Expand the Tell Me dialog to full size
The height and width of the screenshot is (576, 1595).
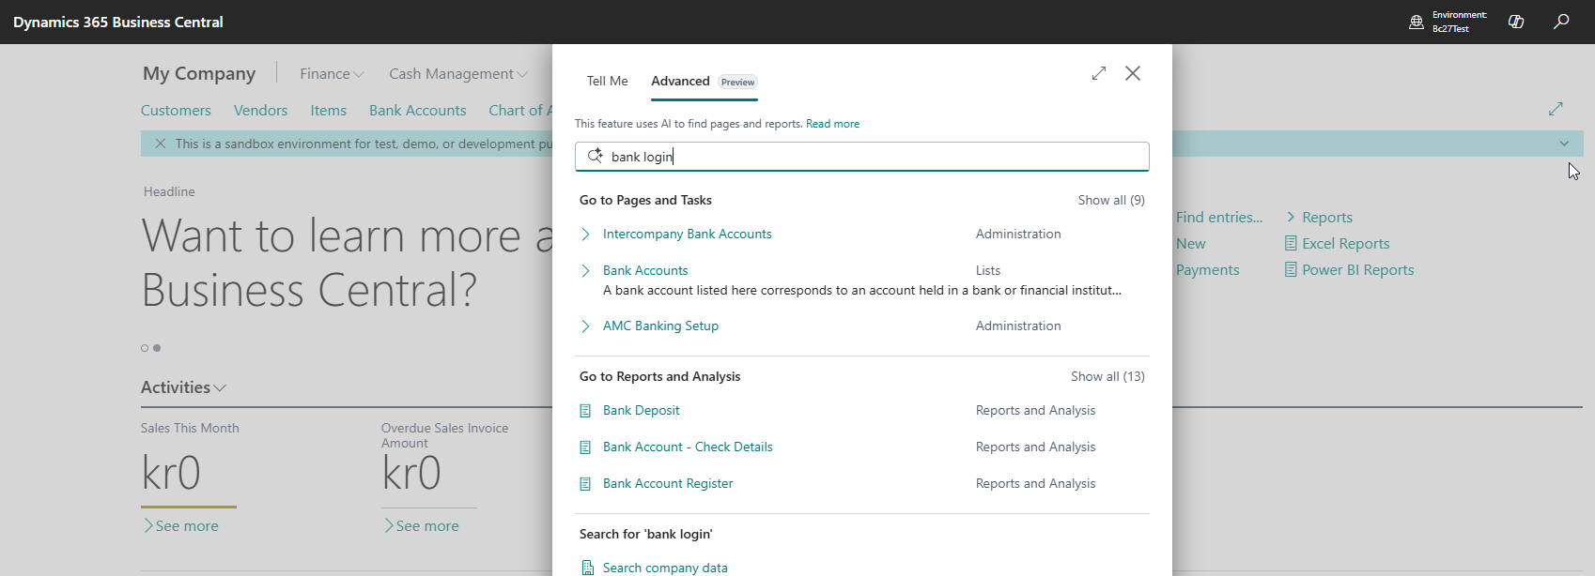[1099, 73]
